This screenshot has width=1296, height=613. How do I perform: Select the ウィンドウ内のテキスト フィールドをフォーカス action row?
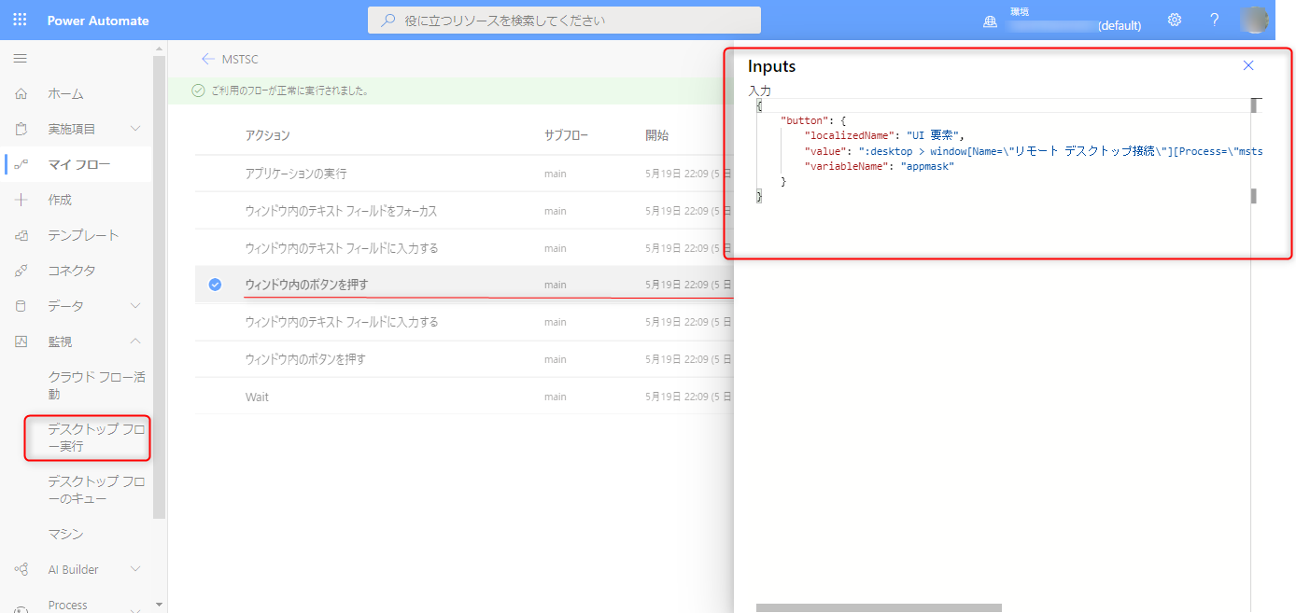(464, 211)
